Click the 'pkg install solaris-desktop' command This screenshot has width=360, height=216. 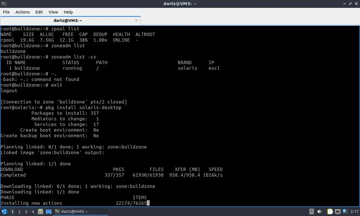pos(84,107)
